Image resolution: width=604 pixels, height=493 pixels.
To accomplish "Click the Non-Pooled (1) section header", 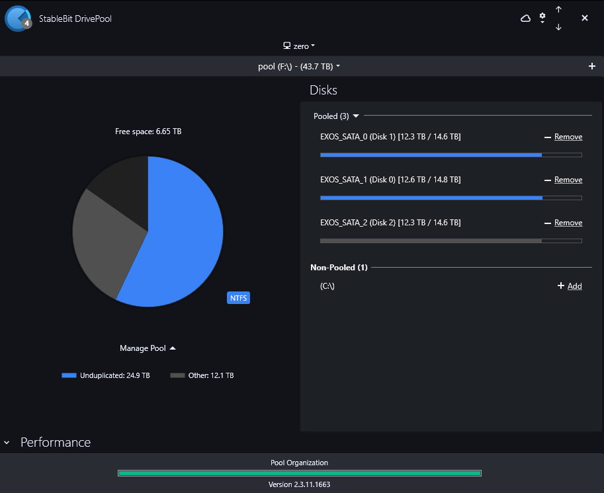I will pos(339,268).
